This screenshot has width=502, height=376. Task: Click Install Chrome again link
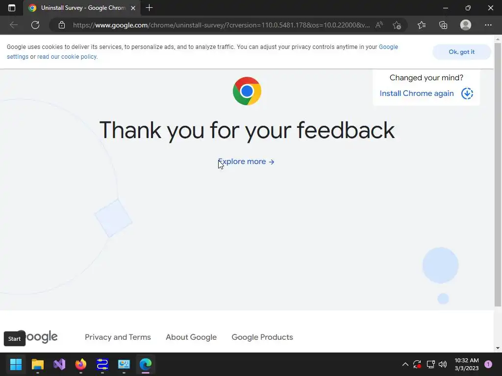(x=417, y=94)
